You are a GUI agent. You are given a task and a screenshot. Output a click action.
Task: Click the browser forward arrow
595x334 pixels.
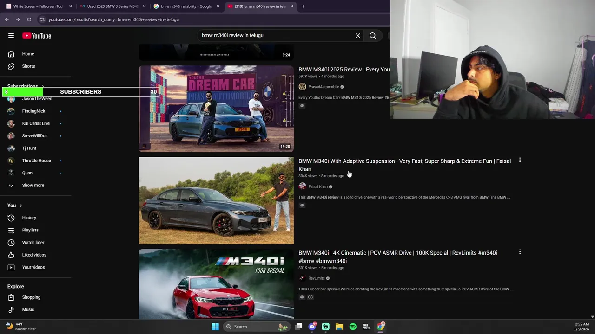tap(18, 19)
